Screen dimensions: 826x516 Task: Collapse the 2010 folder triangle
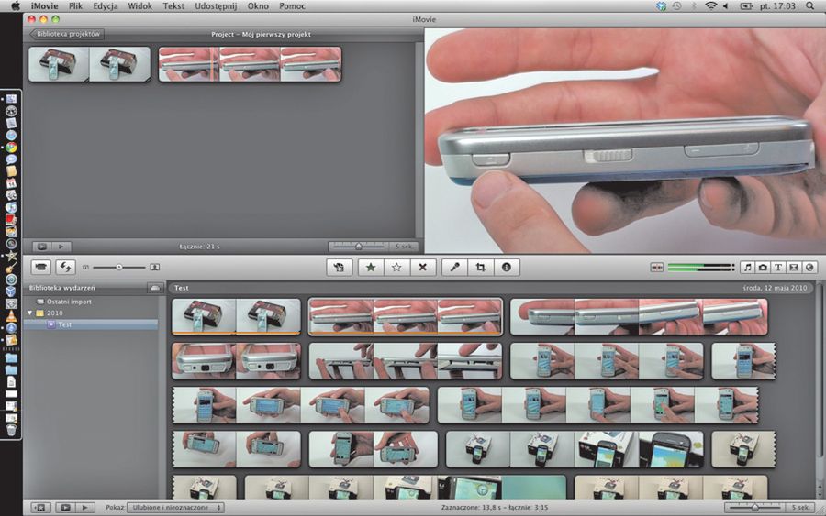click(x=30, y=313)
